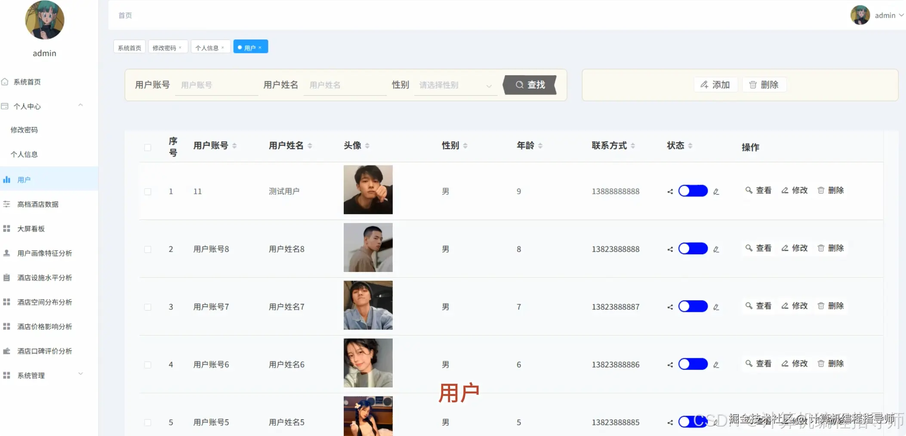906x436 pixels.
Task: Click the share icon in row 用户账号6
Action: click(x=670, y=365)
